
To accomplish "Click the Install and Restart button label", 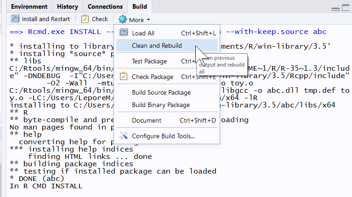I will click(x=46, y=19).
